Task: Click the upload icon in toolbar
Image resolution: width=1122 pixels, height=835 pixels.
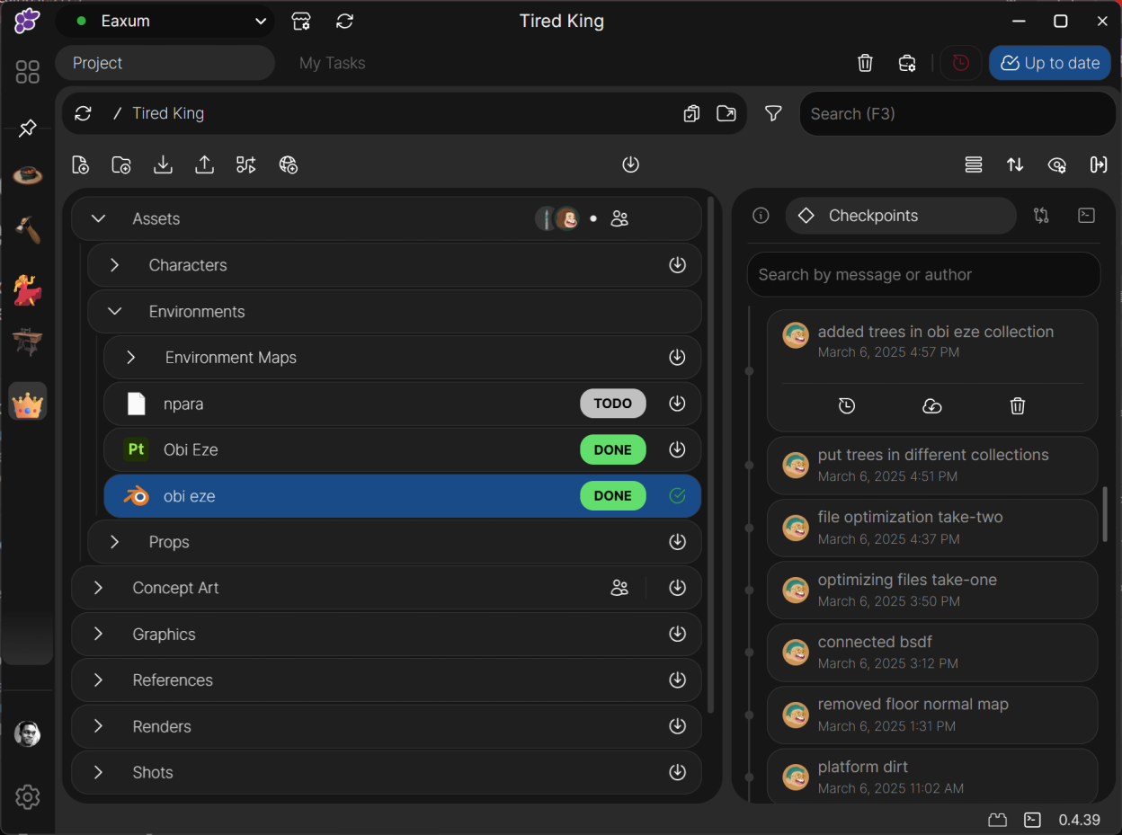Action: click(x=205, y=164)
